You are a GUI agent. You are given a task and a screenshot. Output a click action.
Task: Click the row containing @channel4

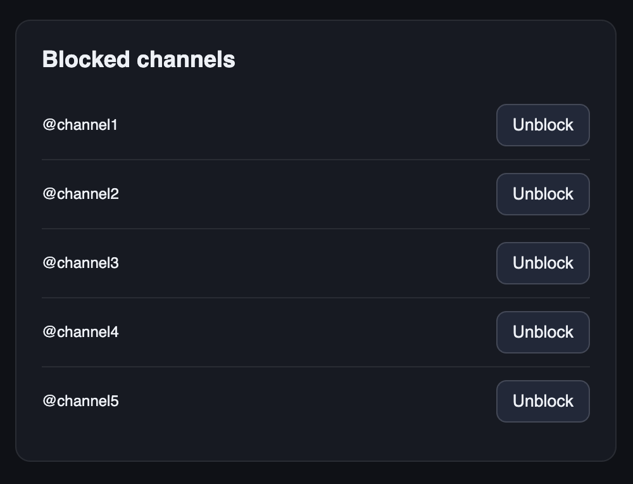coord(285,332)
